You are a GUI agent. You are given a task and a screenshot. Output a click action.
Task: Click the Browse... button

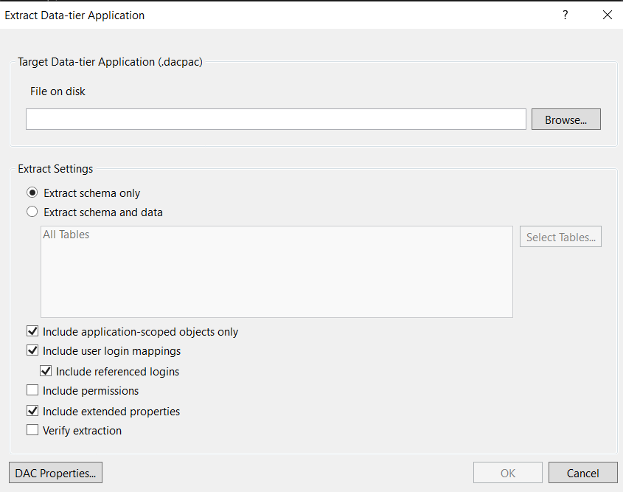(x=565, y=119)
